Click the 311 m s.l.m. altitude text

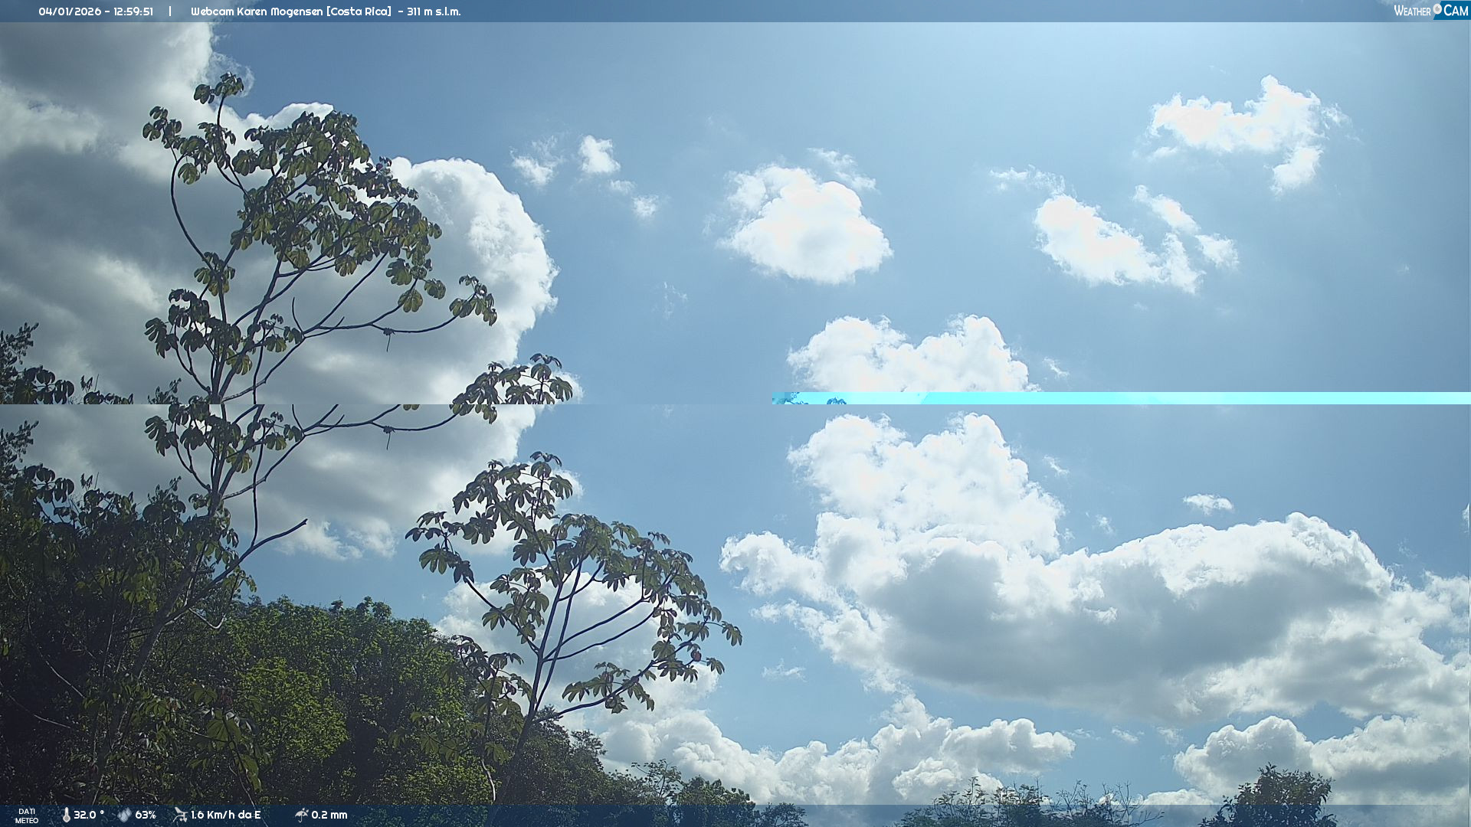[x=434, y=11]
